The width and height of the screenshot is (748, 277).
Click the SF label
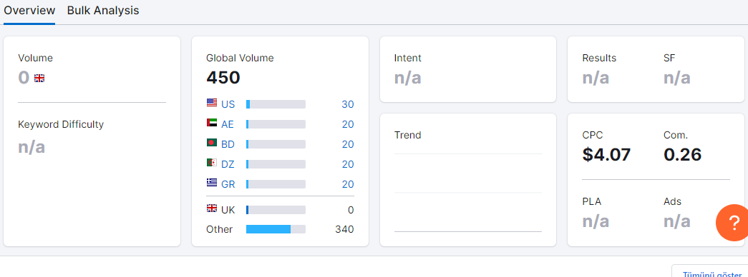[x=669, y=58]
